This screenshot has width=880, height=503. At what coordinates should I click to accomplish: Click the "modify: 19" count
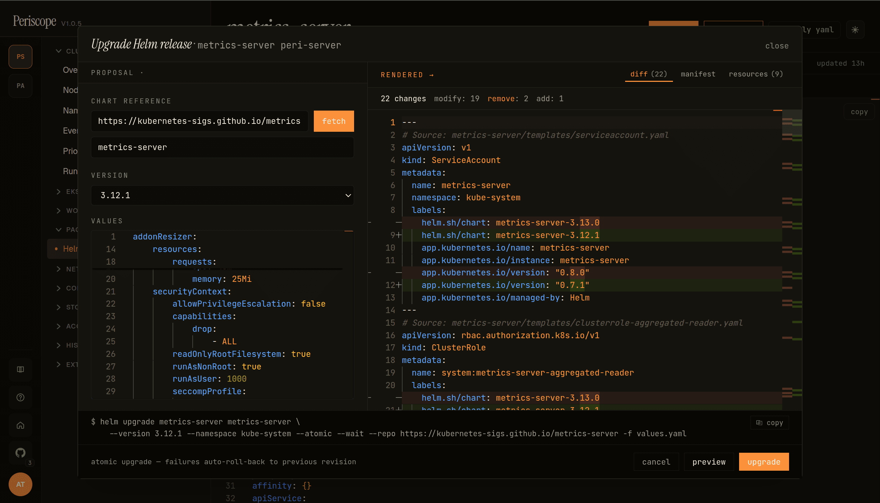coord(457,99)
